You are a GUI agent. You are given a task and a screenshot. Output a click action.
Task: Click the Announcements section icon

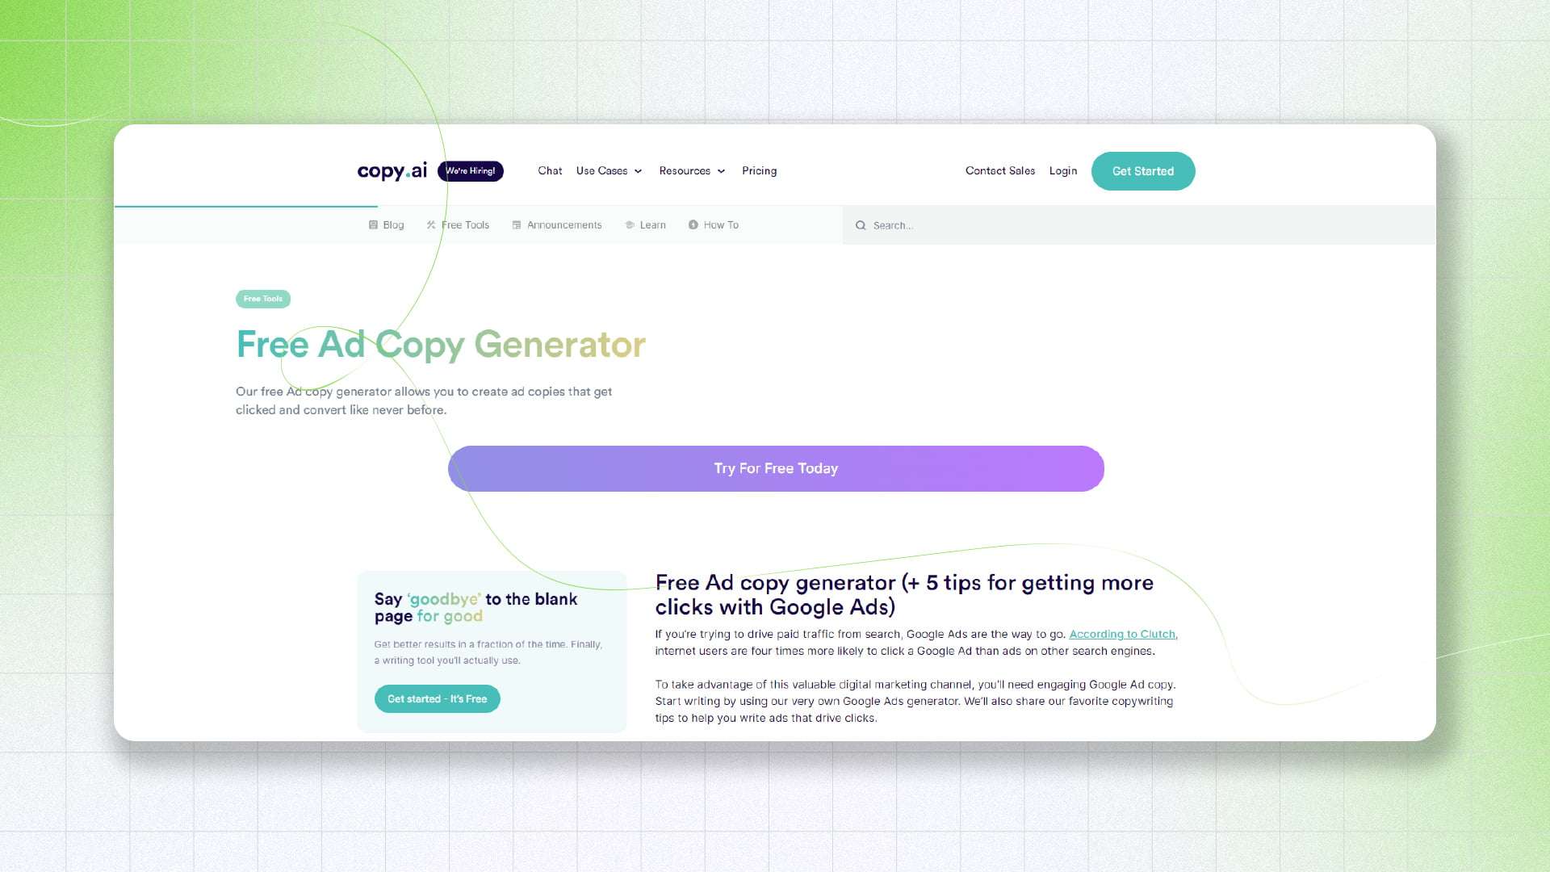click(x=517, y=224)
